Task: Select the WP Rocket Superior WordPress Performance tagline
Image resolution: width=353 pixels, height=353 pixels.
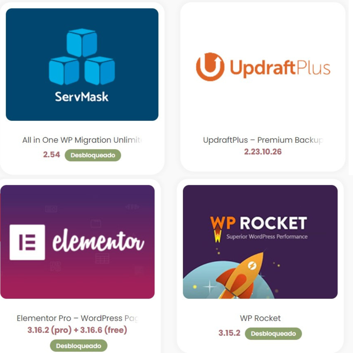Action: 267,237
